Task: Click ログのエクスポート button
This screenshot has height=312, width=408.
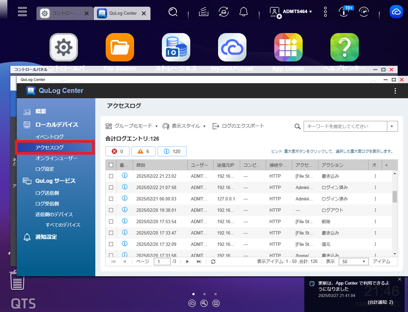Action: pos(238,126)
